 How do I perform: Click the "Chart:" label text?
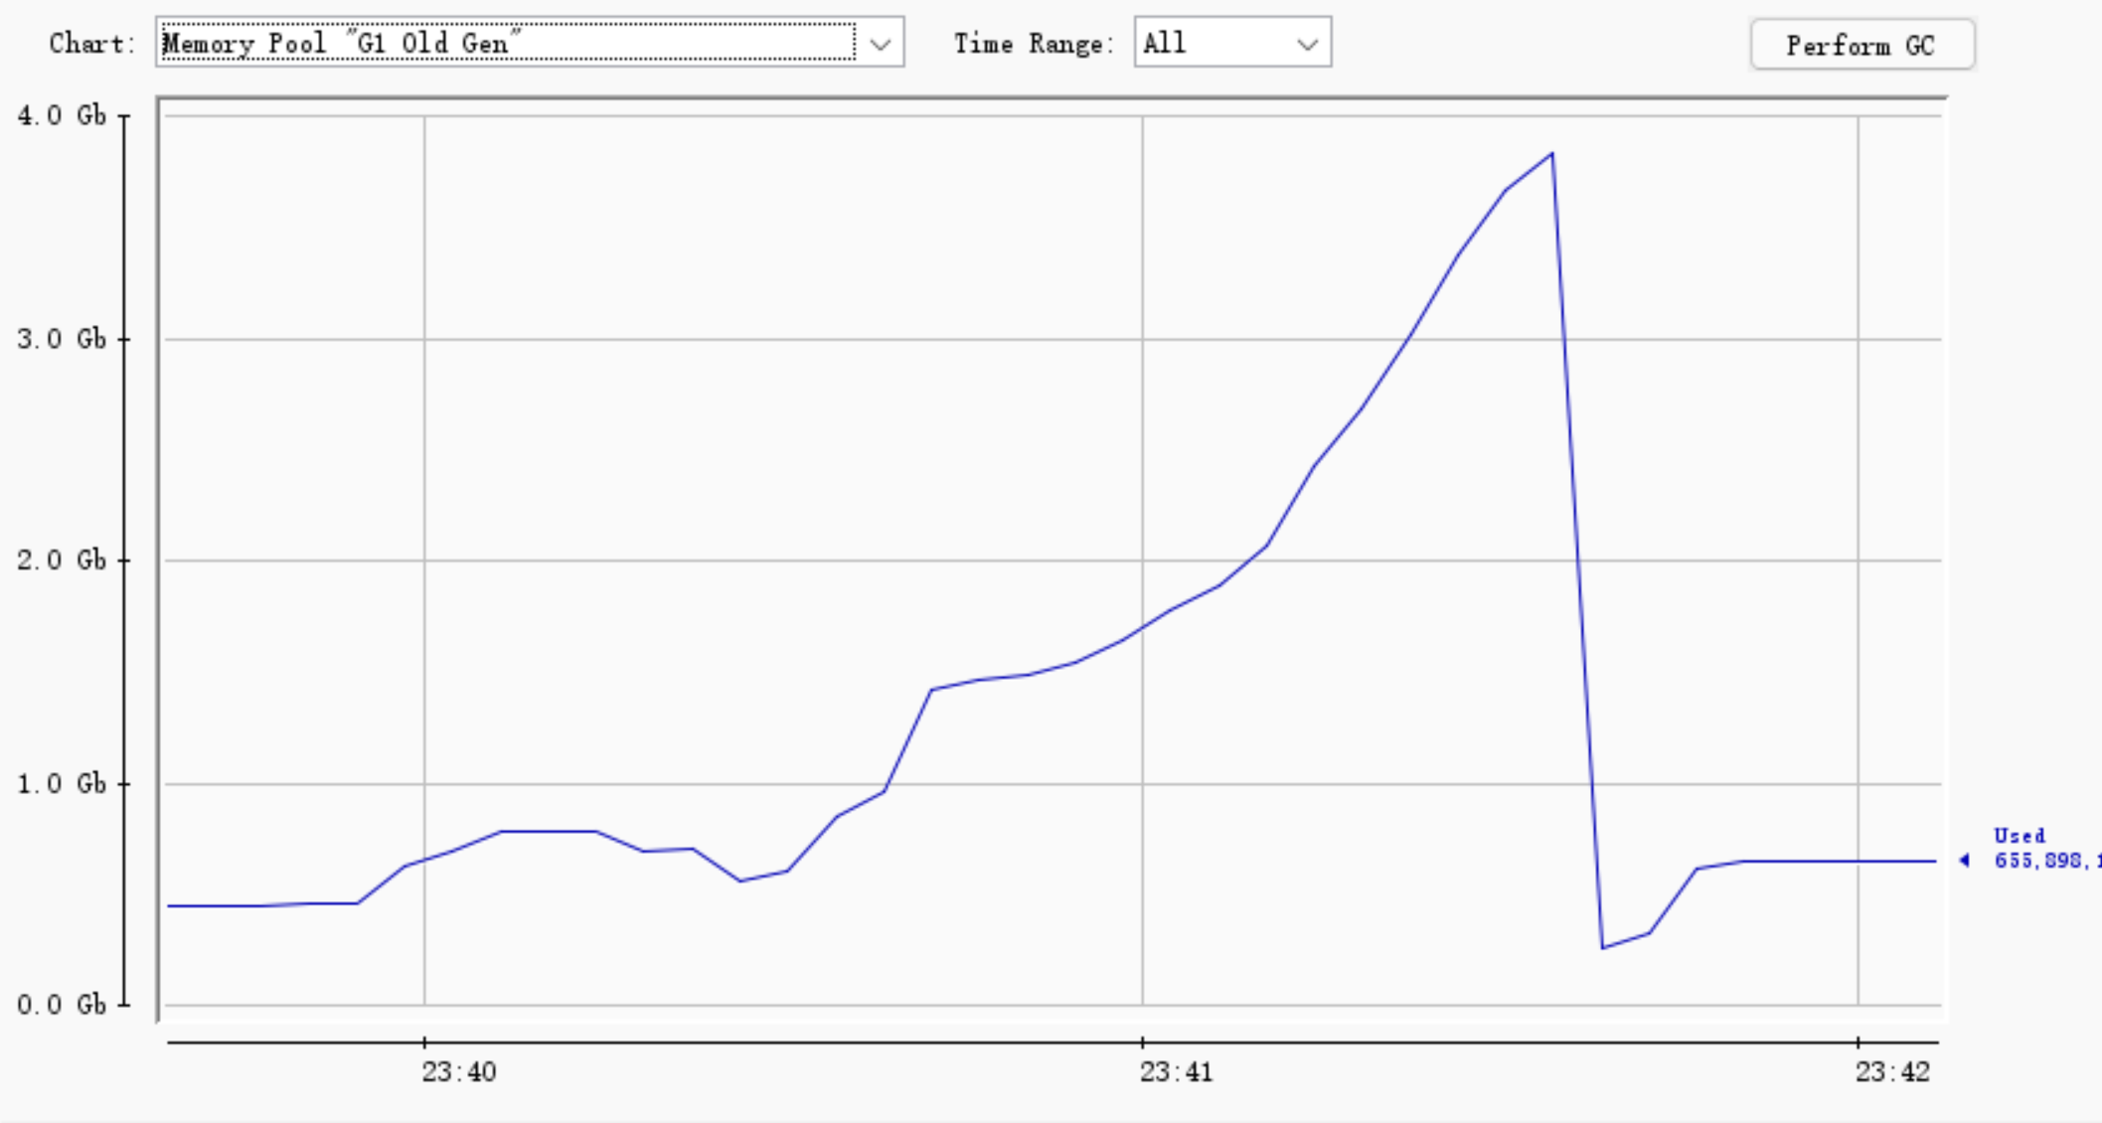click(x=91, y=44)
